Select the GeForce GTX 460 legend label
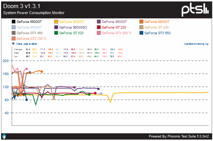The height and width of the screenshot is (141, 213). pos(30,33)
